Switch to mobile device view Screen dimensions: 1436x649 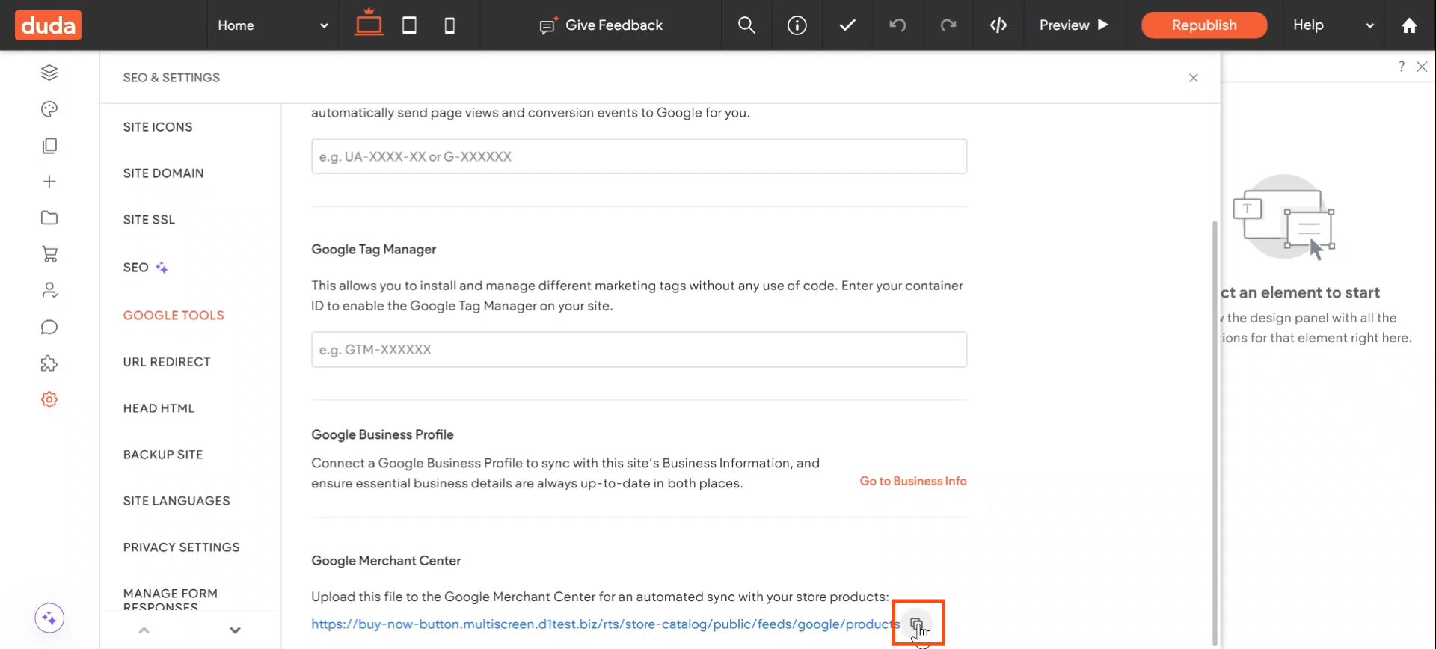pos(449,25)
